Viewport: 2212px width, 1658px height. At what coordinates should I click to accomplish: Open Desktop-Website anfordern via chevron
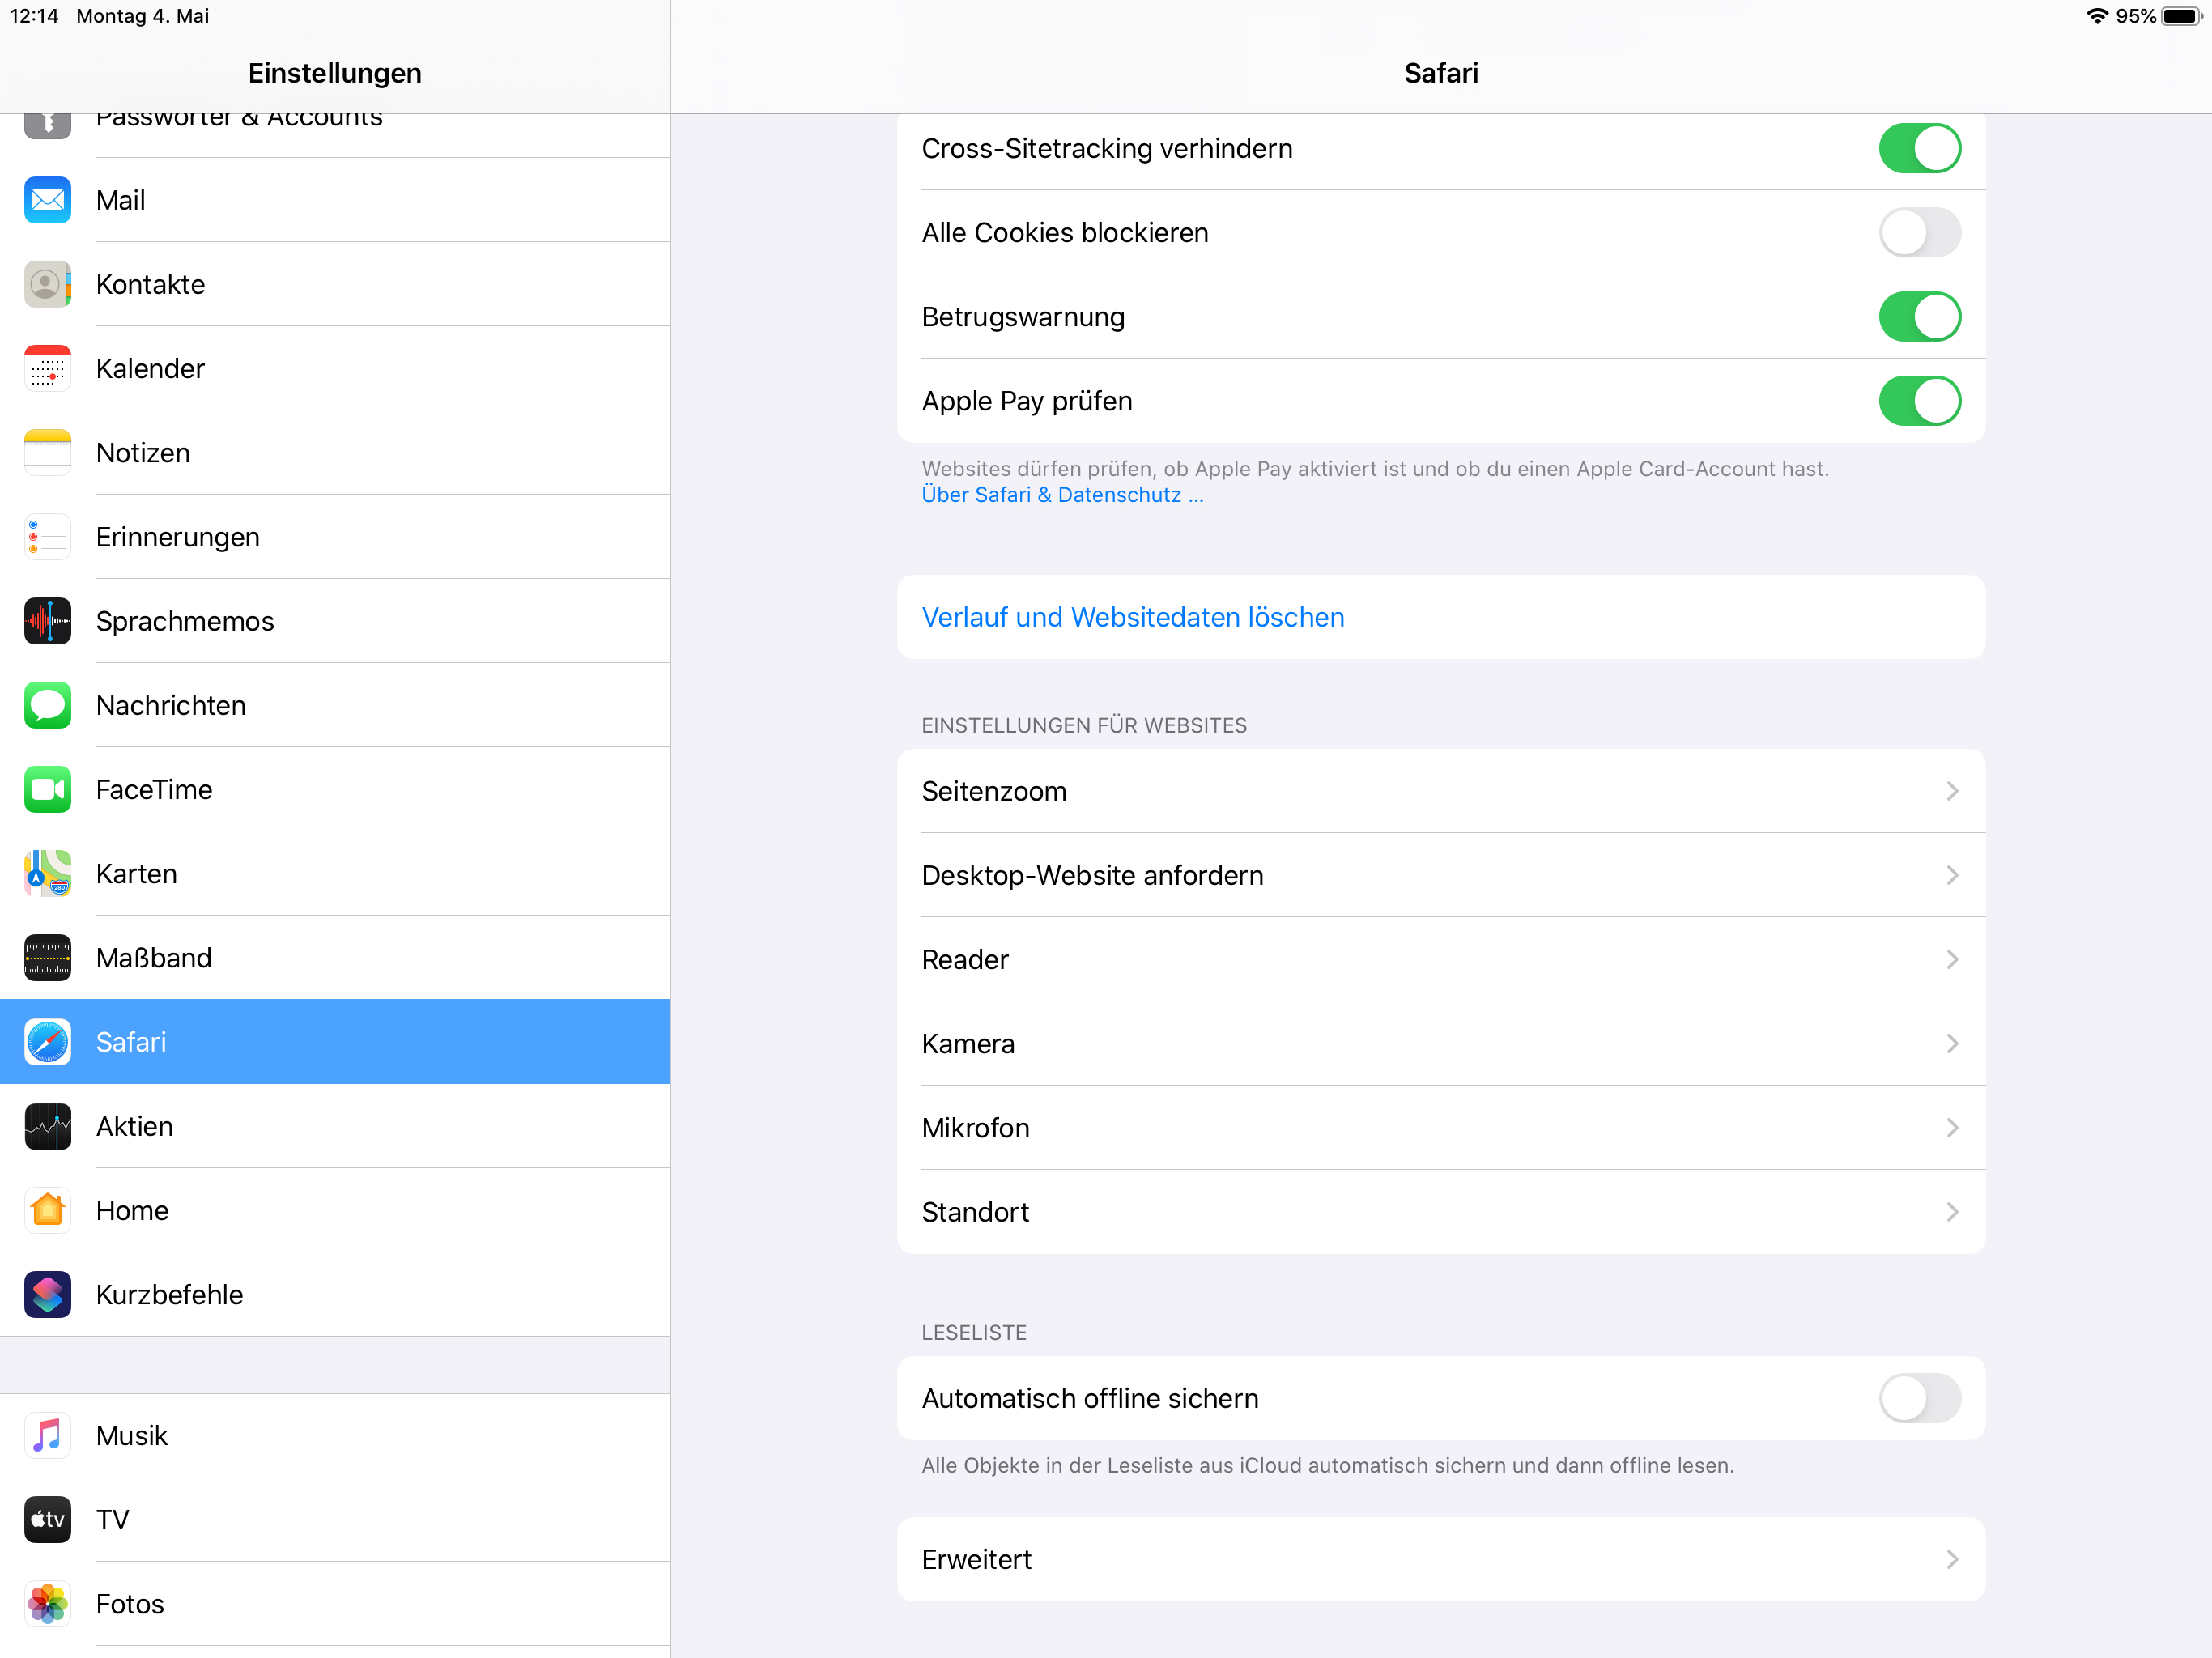[1952, 875]
